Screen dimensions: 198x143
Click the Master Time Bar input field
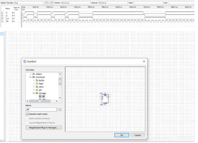[x=29, y=3]
